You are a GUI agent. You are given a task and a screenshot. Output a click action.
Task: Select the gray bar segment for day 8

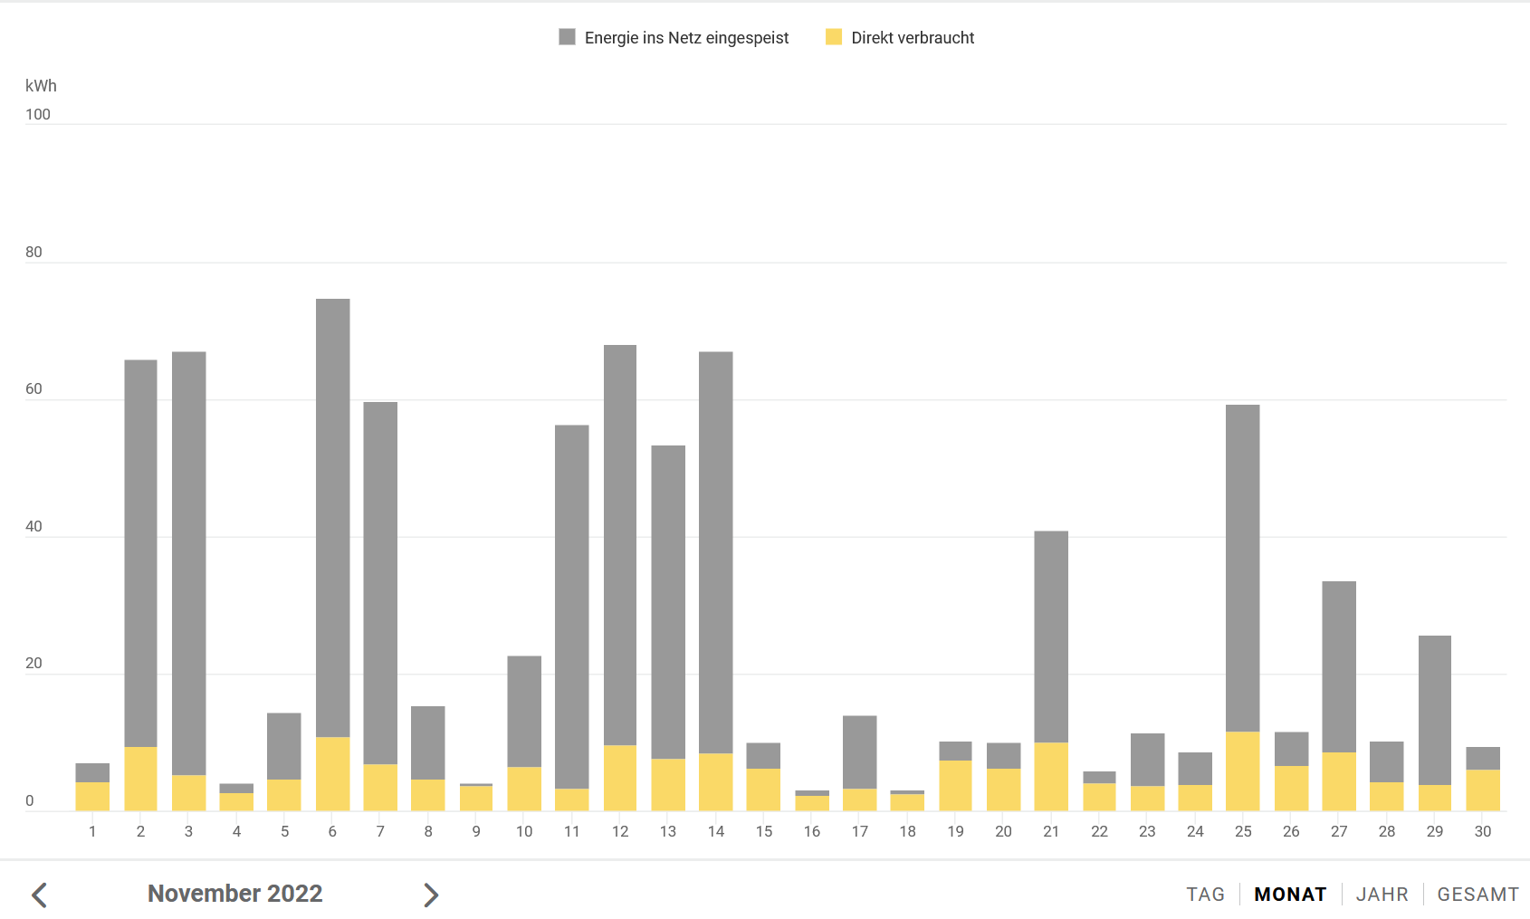pyautogui.click(x=428, y=742)
